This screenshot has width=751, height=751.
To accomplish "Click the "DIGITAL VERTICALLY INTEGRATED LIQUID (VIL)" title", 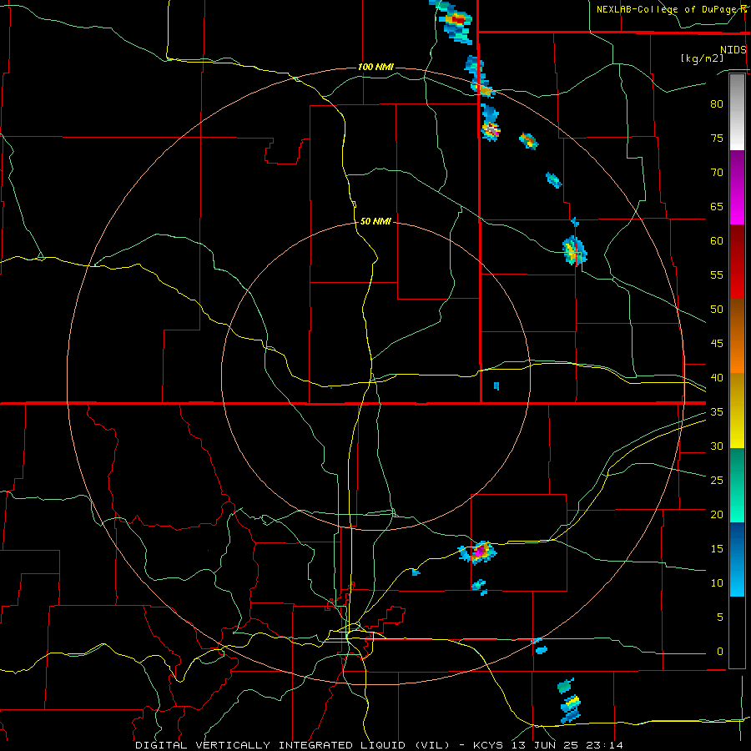I will coord(293,745).
